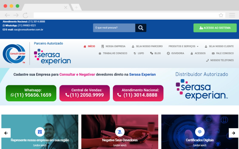The height and width of the screenshot is (149, 239).
Task: Click the building icon on first carousel card
Action: pos(40,132)
